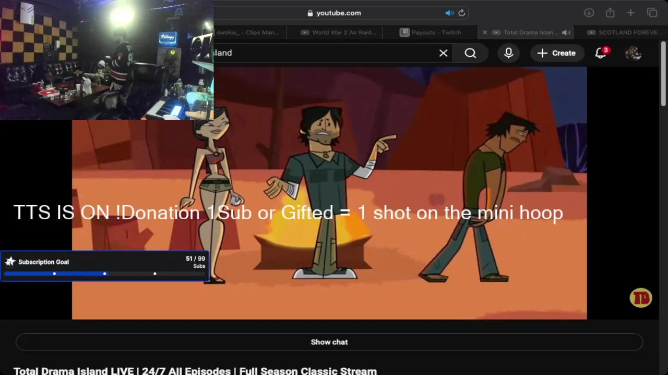The width and height of the screenshot is (668, 375).
Task: Mute tab audio in address bar
Action: (x=449, y=13)
